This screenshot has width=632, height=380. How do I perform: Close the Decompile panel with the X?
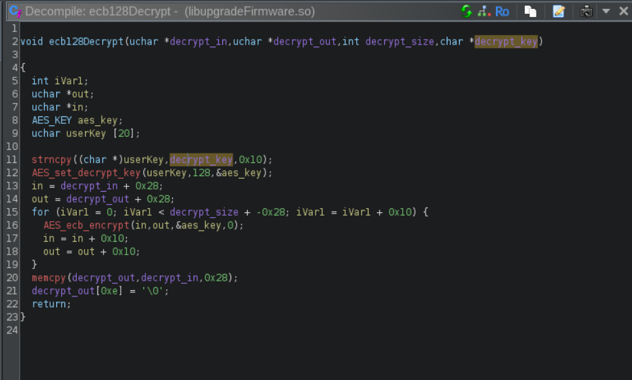(x=623, y=11)
